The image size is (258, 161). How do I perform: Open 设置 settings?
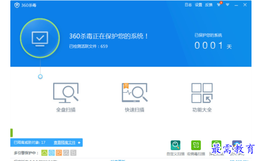pos(198,5)
